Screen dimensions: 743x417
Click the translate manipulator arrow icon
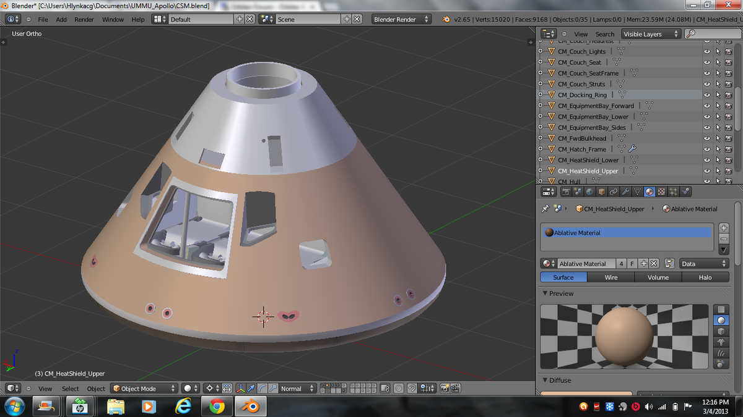tap(251, 389)
